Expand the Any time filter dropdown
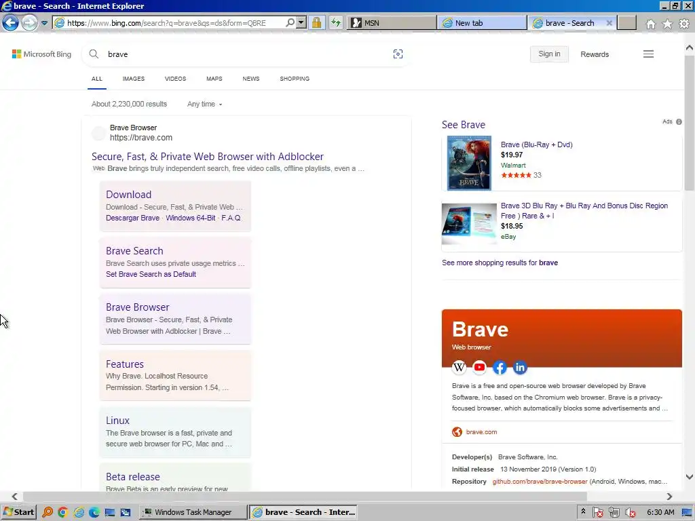695x521 pixels. point(204,104)
